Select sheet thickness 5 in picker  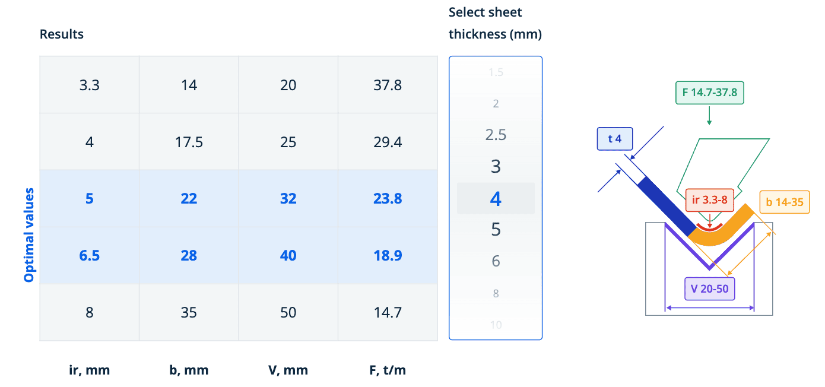496,229
